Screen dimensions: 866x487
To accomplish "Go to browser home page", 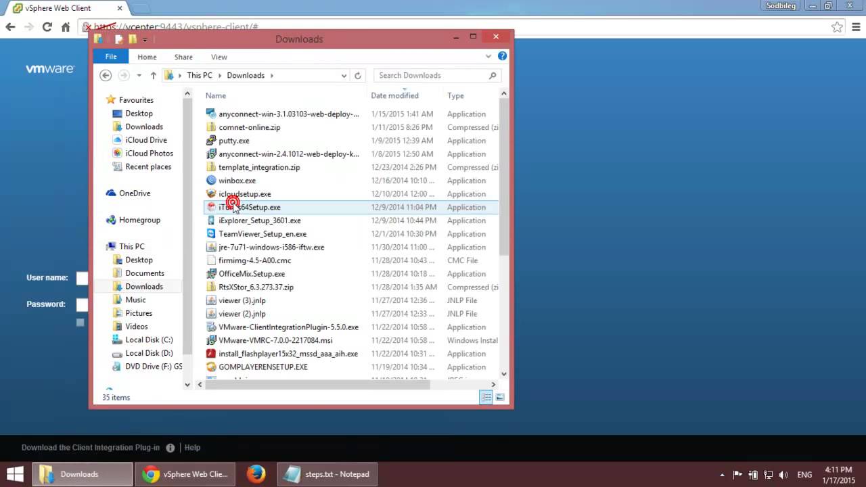I will (66, 27).
